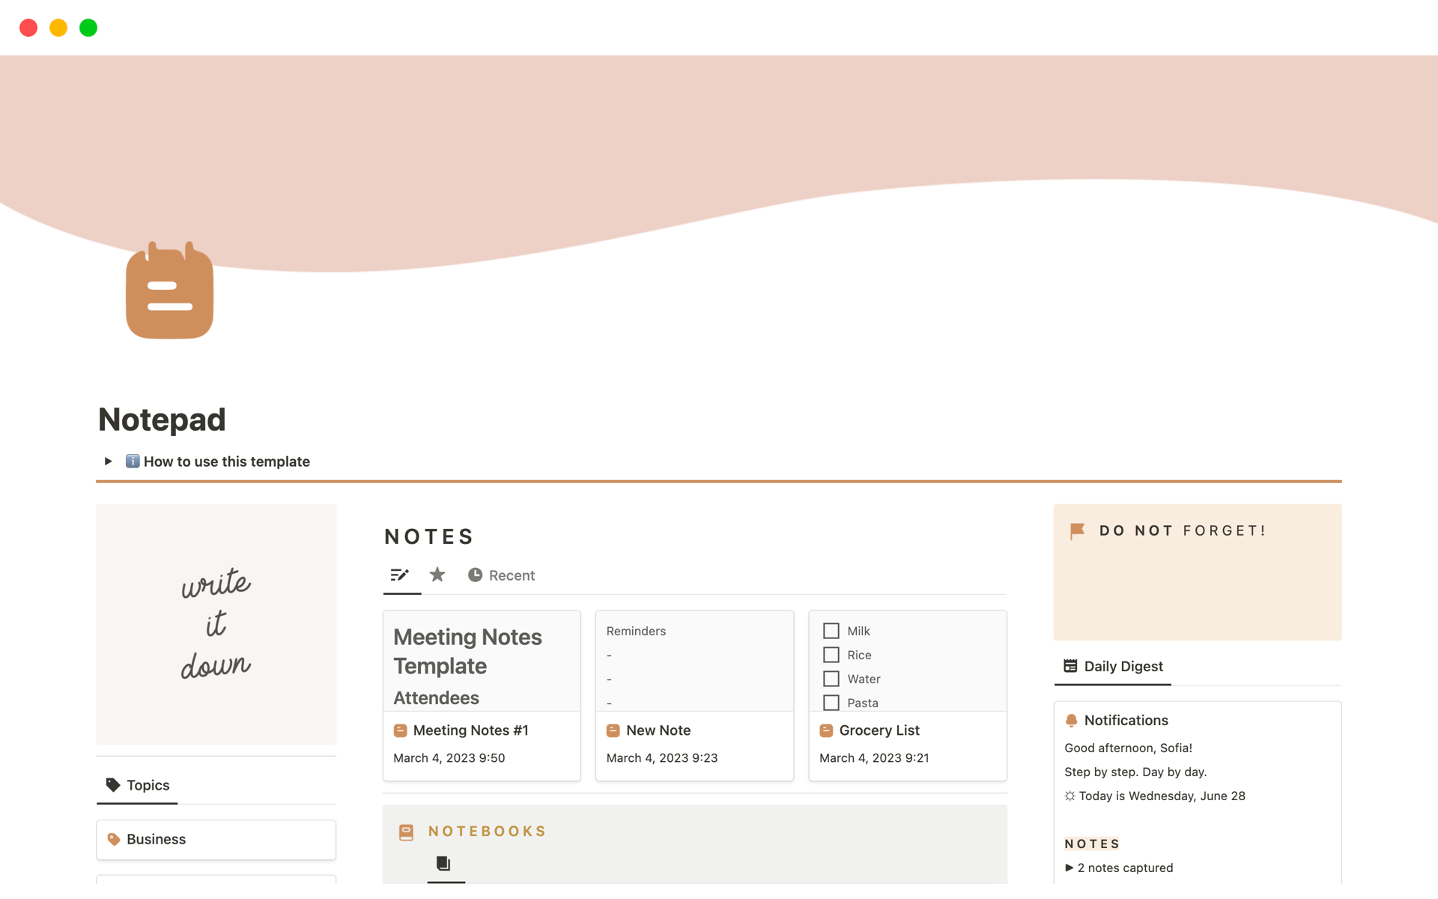This screenshot has height=899, width=1438.
Task: Open the Grocery List note
Action: point(878,730)
